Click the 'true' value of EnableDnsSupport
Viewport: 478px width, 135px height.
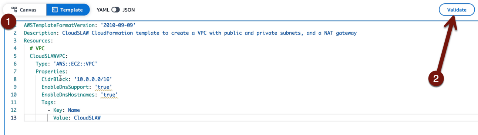click(103, 87)
